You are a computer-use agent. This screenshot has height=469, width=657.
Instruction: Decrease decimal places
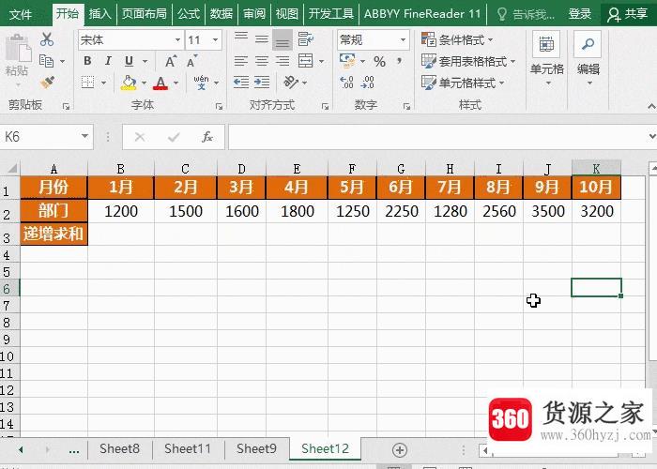tap(368, 83)
